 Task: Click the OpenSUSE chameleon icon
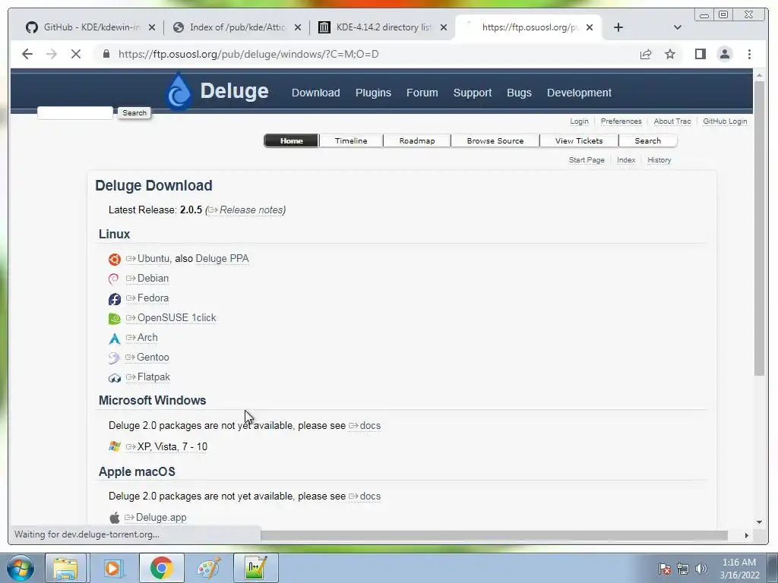pos(115,318)
